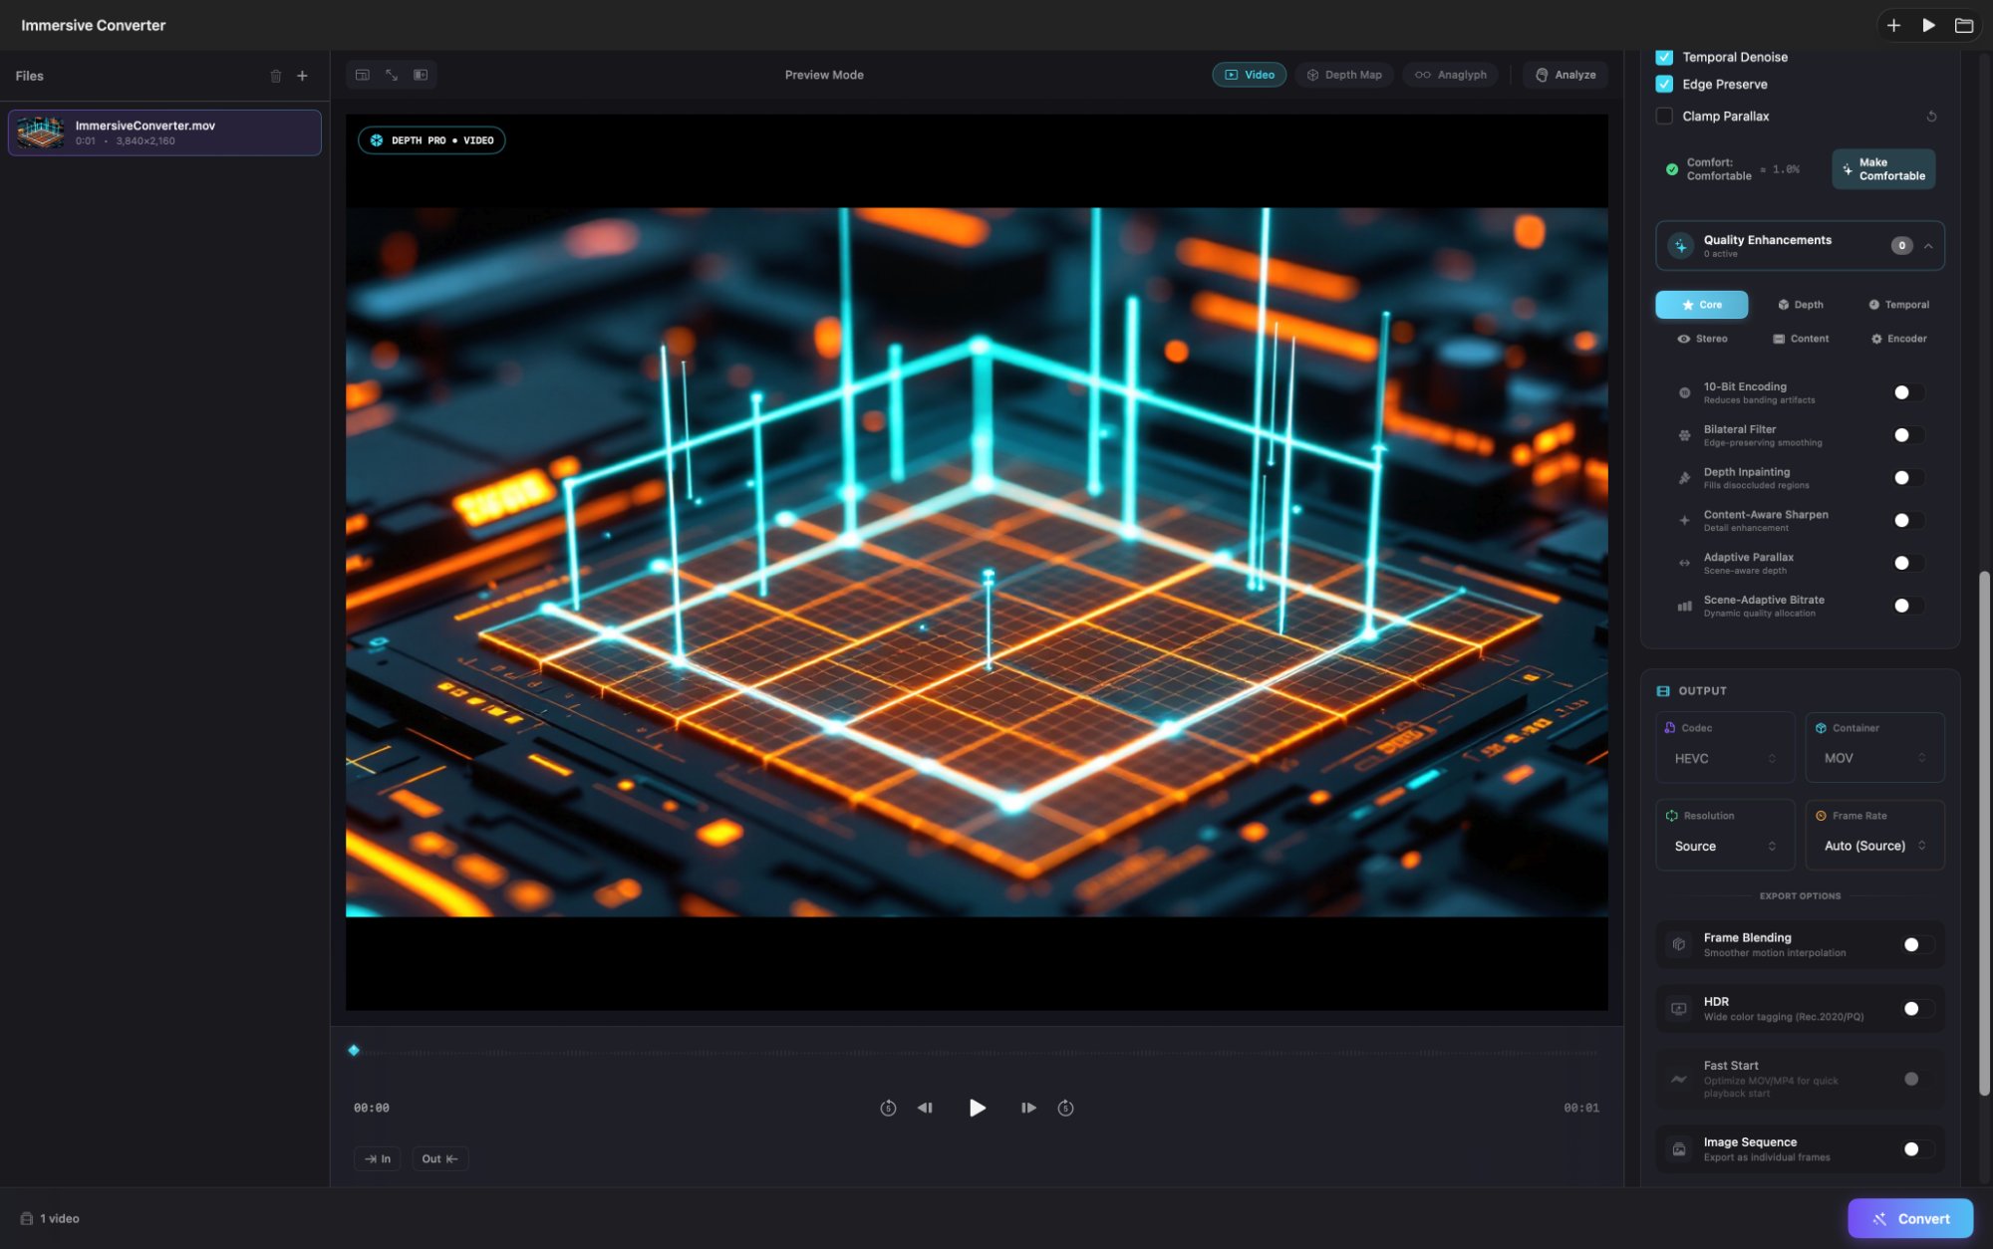Click the timeline playhead diamond marker
This screenshot has width=1993, height=1249.
coord(354,1050)
